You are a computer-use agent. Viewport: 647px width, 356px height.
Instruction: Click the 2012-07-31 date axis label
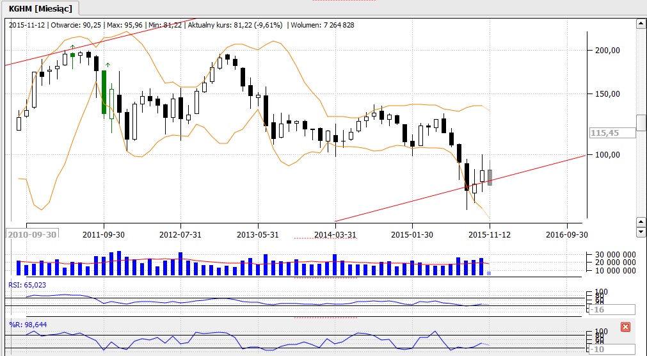180,234
